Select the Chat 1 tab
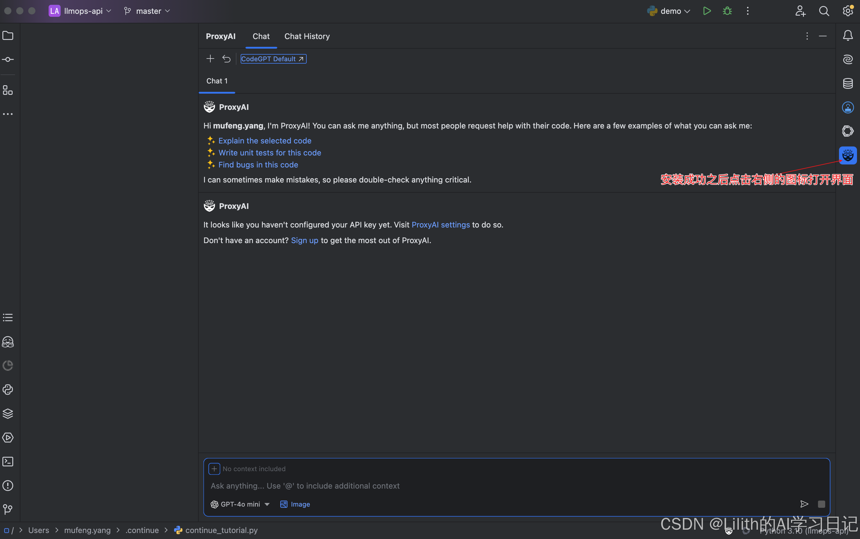Screen dimensions: 860x539 point(217,81)
